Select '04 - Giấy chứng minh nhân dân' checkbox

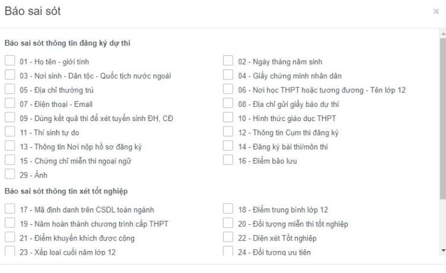pyautogui.click(x=228, y=75)
